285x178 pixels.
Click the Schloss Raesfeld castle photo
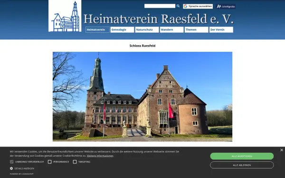pyautogui.click(x=142, y=97)
